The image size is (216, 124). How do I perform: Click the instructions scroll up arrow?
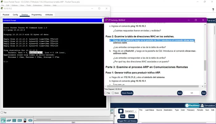coord(205,25)
